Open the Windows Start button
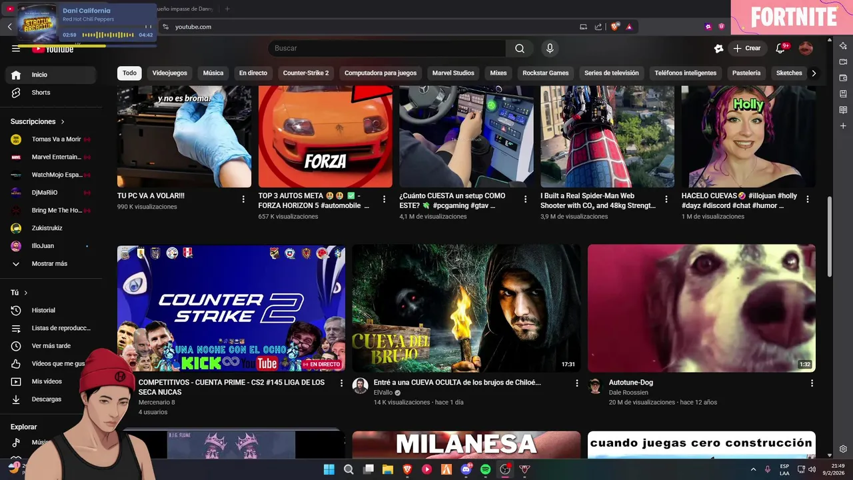The height and width of the screenshot is (480, 853). [329, 469]
